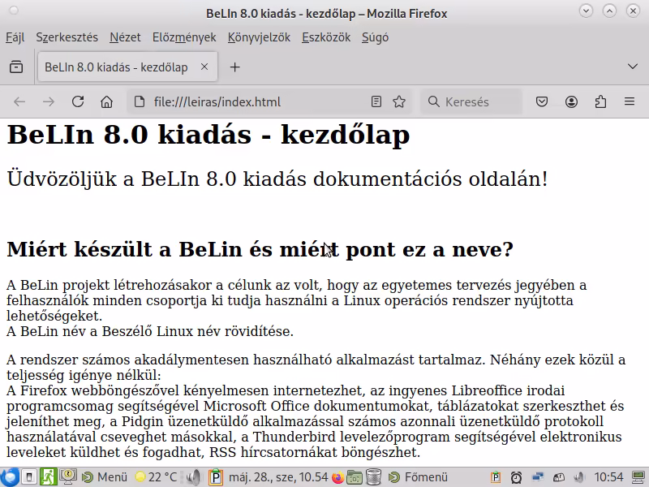Click the line A BeLin név a Beszélő Linux
The width and height of the screenshot is (649, 487).
[150, 331]
